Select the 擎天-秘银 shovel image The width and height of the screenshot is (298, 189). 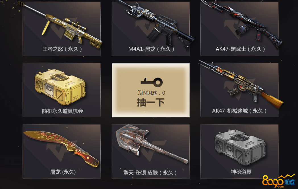152,144
